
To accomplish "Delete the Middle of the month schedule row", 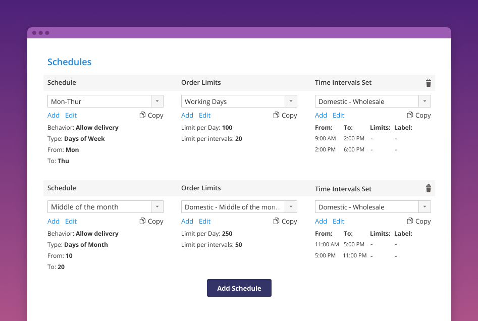I will pyautogui.click(x=429, y=188).
